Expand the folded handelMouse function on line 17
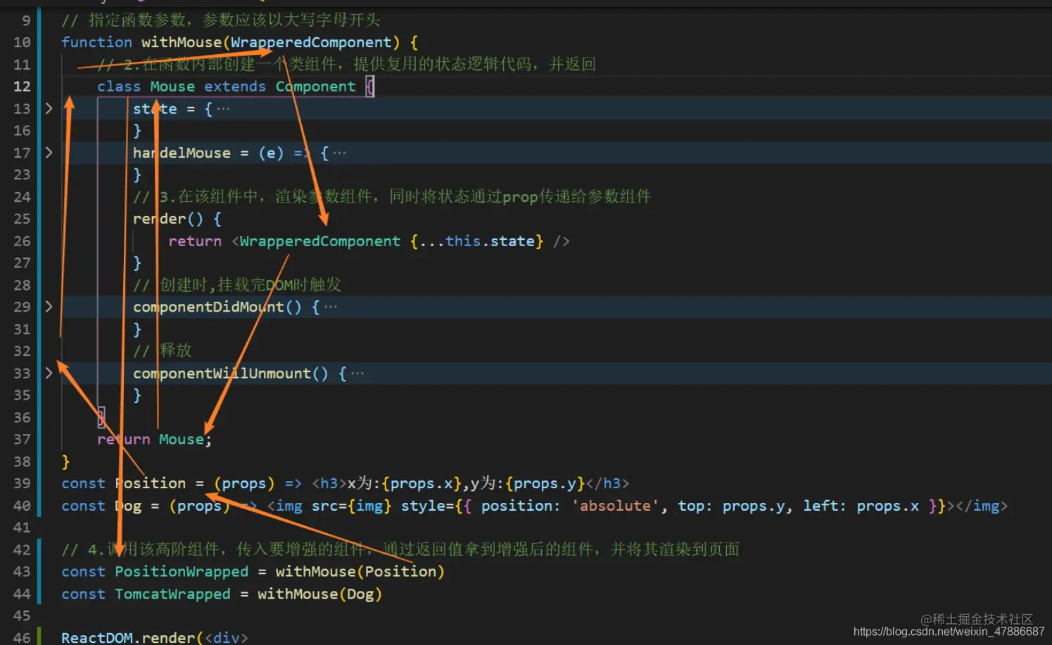Image resolution: width=1052 pixels, height=645 pixels. pyautogui.click(x=49, y=153)
